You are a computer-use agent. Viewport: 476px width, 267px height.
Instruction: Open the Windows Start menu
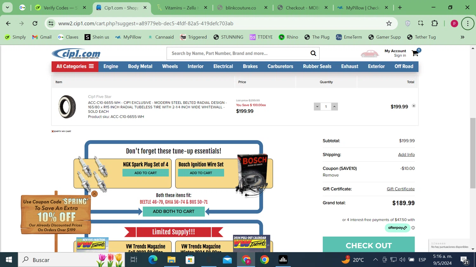click(9, 260)
